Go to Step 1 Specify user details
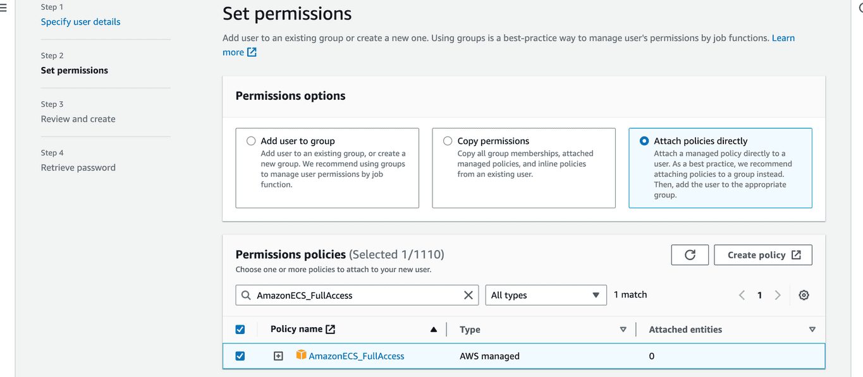Screen dimensions: 863x377 (x=80, y=21)
